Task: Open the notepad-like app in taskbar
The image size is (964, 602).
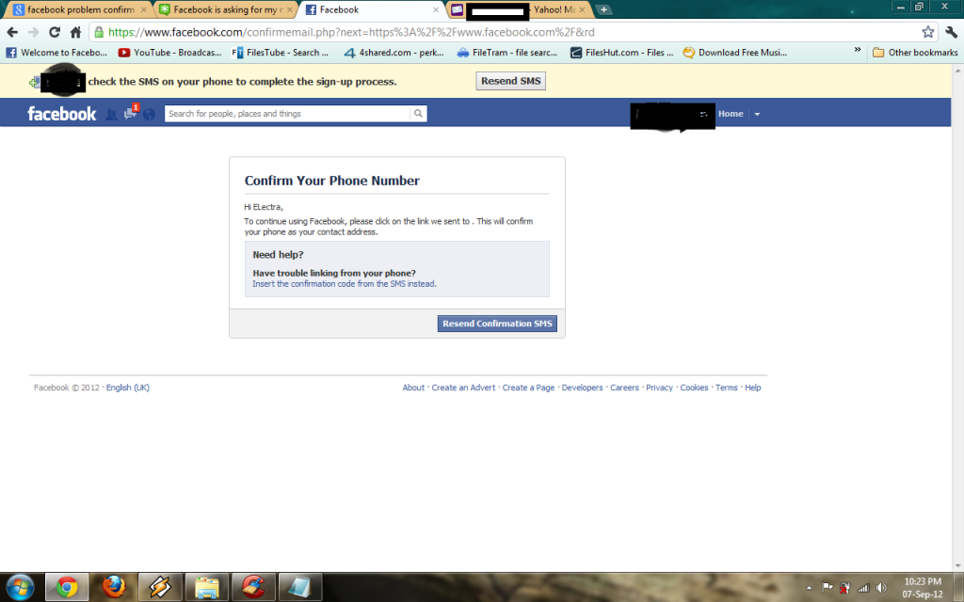Action: 300,587
